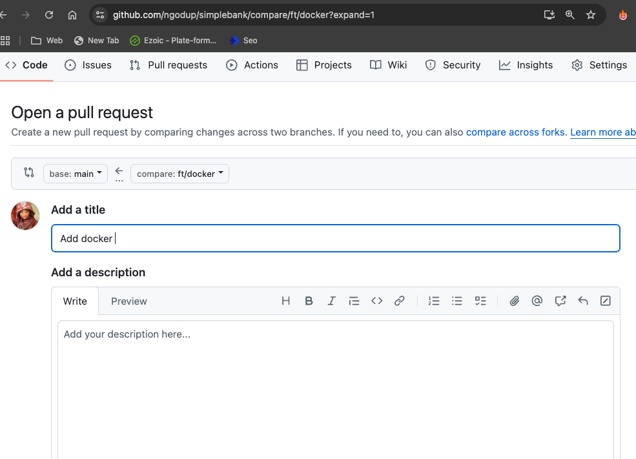Switch to the Preview tab
The width and height of the screenshot is (636, 459).
(x=129, y=301)
